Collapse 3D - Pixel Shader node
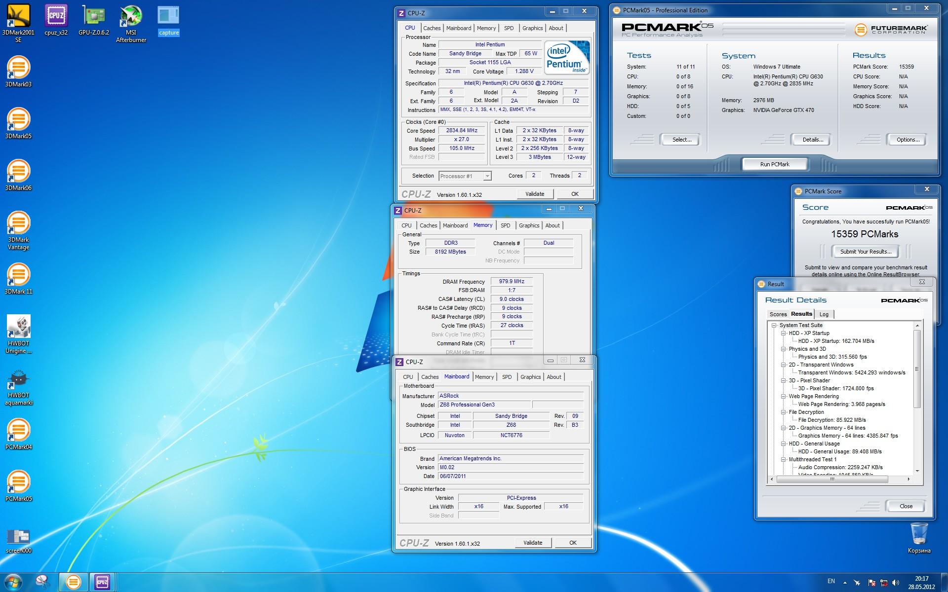 [x=783, y=381]
